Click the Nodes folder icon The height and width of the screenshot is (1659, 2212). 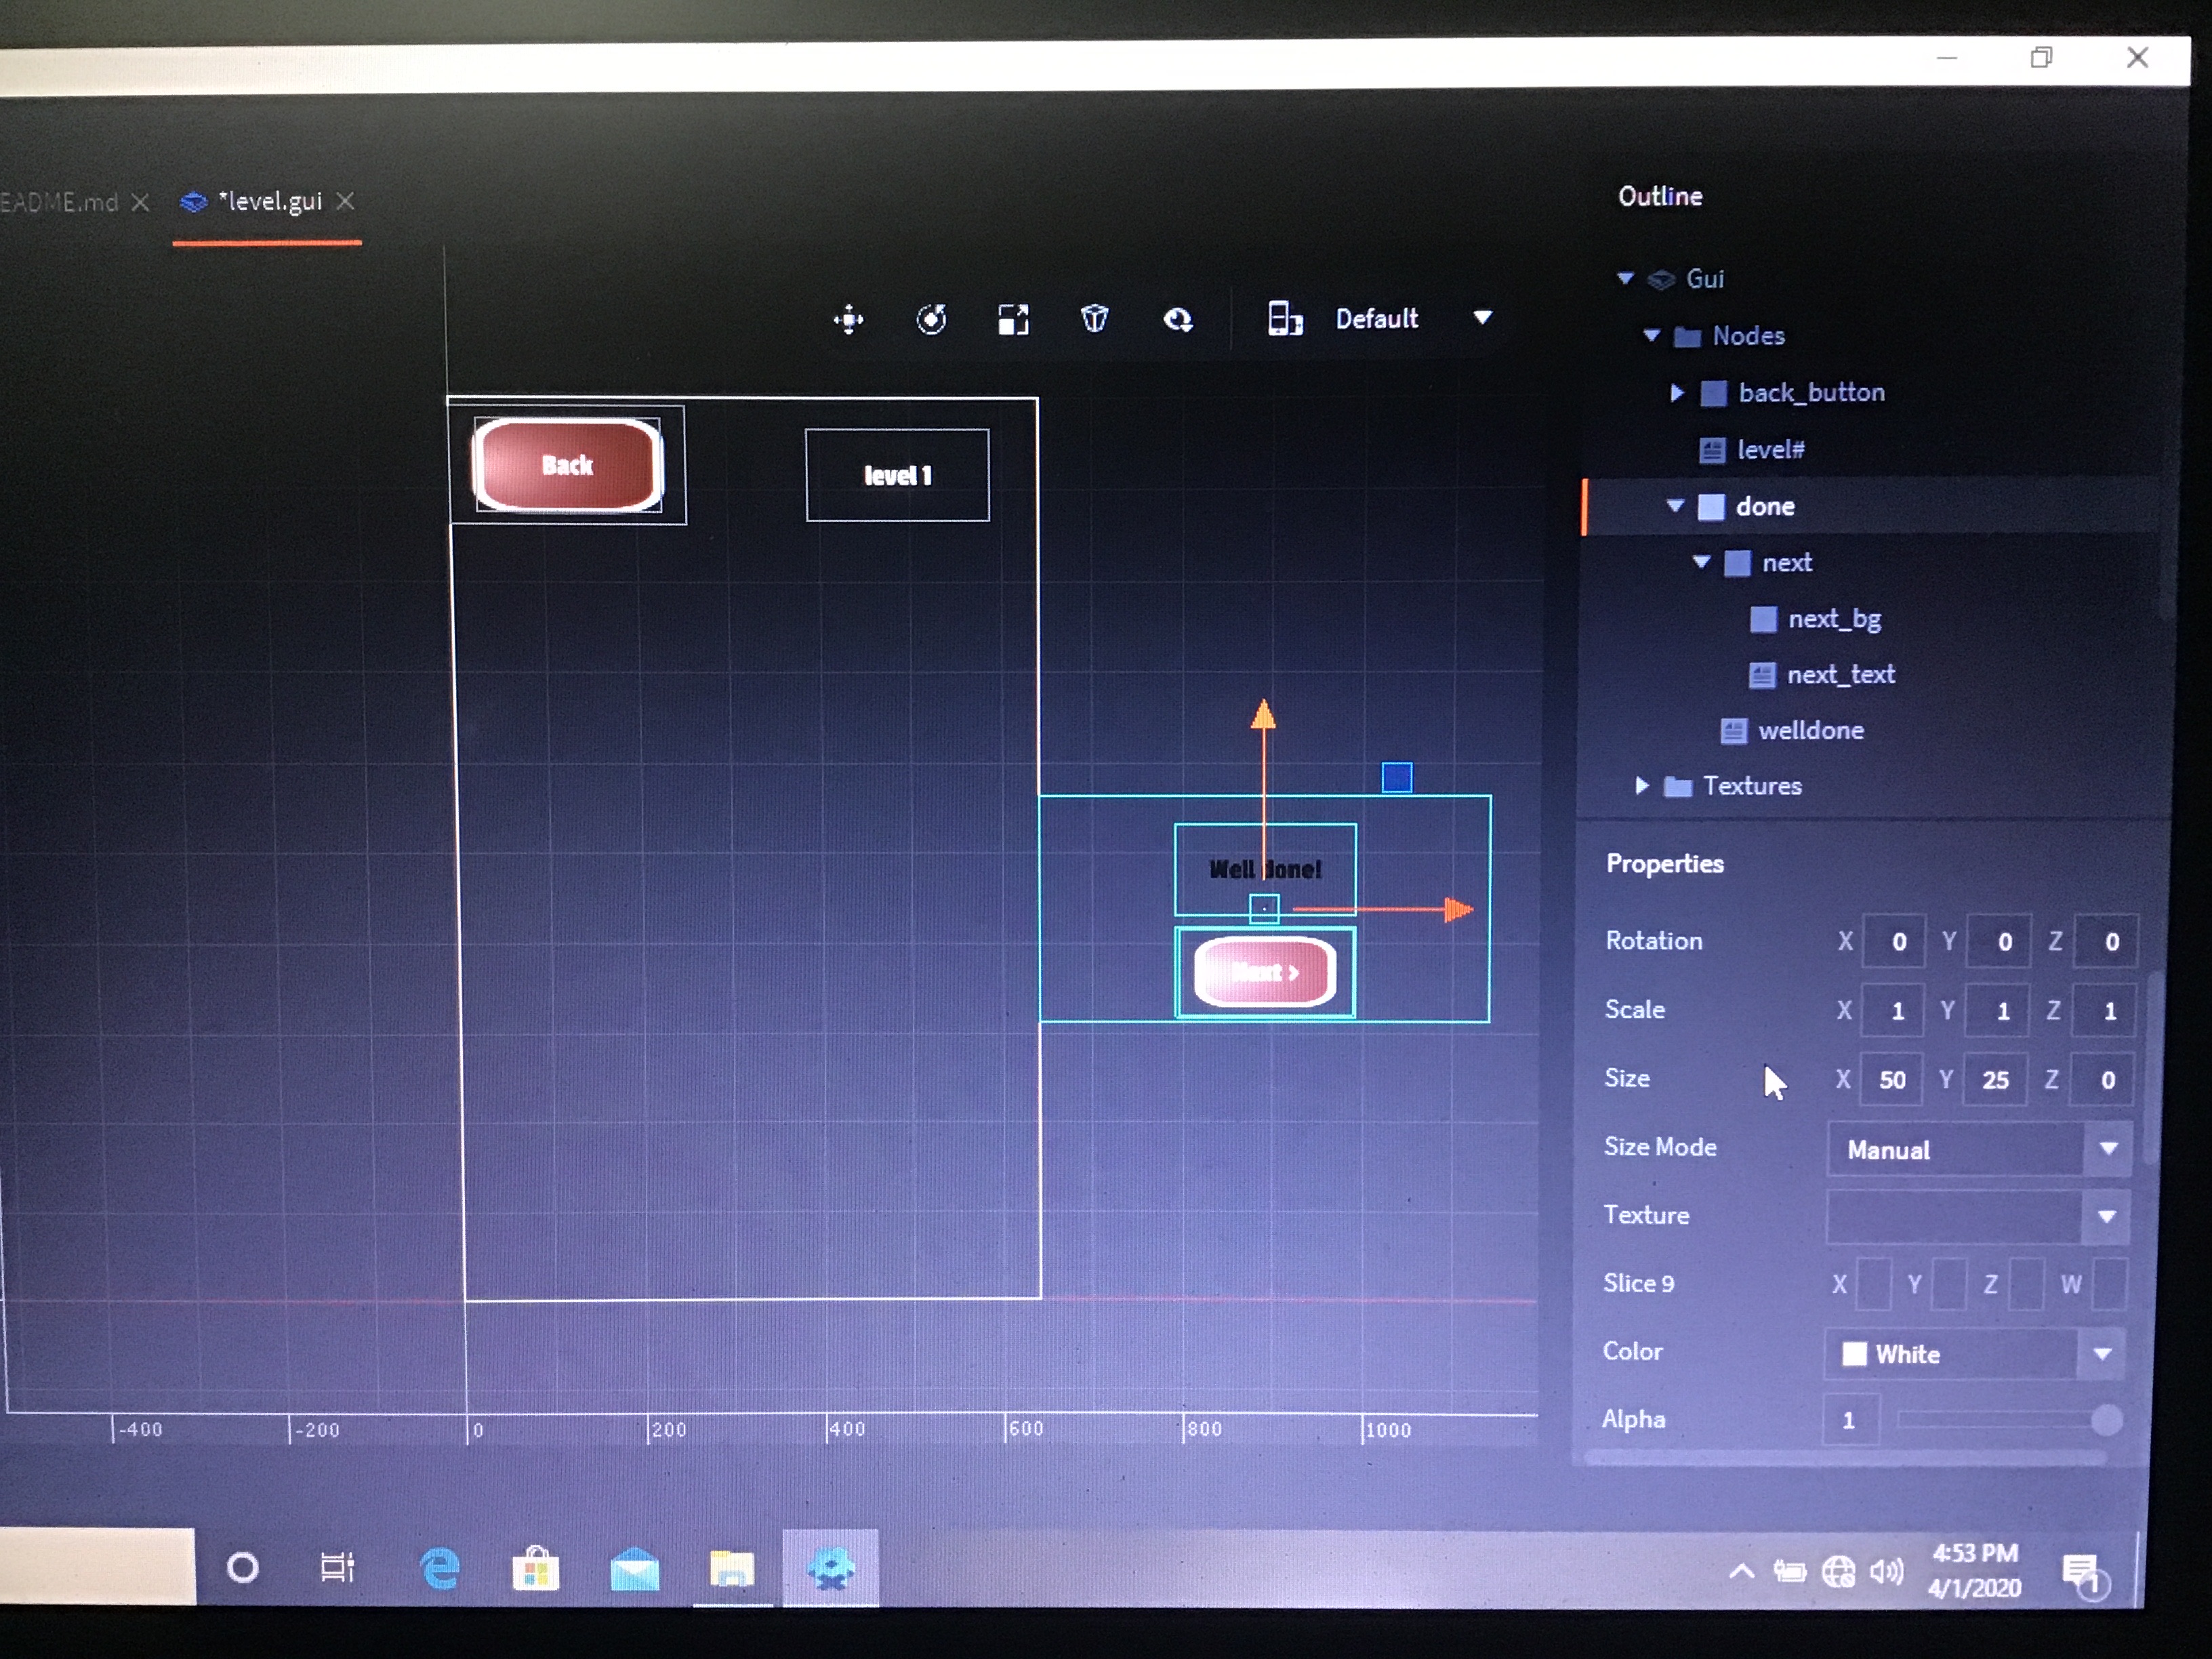(x=1687, y=336)
